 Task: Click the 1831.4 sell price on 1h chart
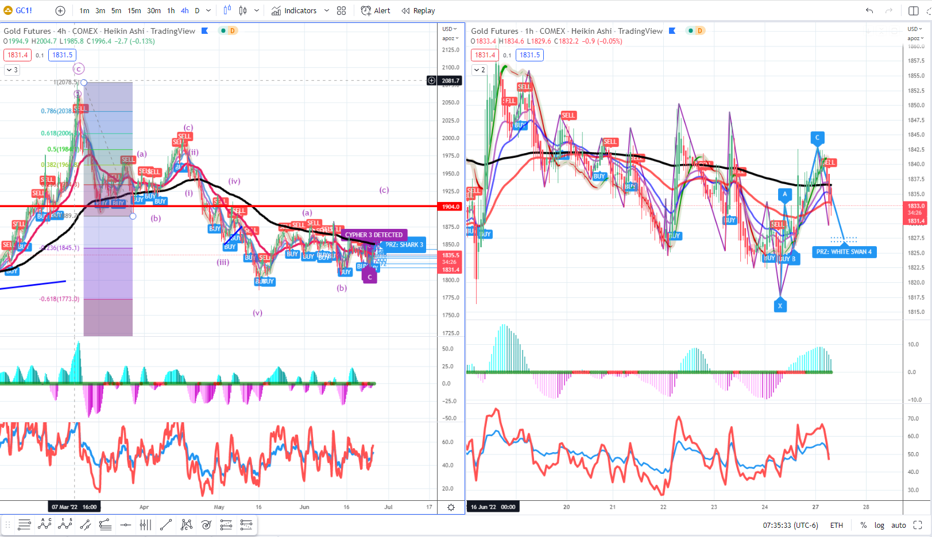click(485, 55)
